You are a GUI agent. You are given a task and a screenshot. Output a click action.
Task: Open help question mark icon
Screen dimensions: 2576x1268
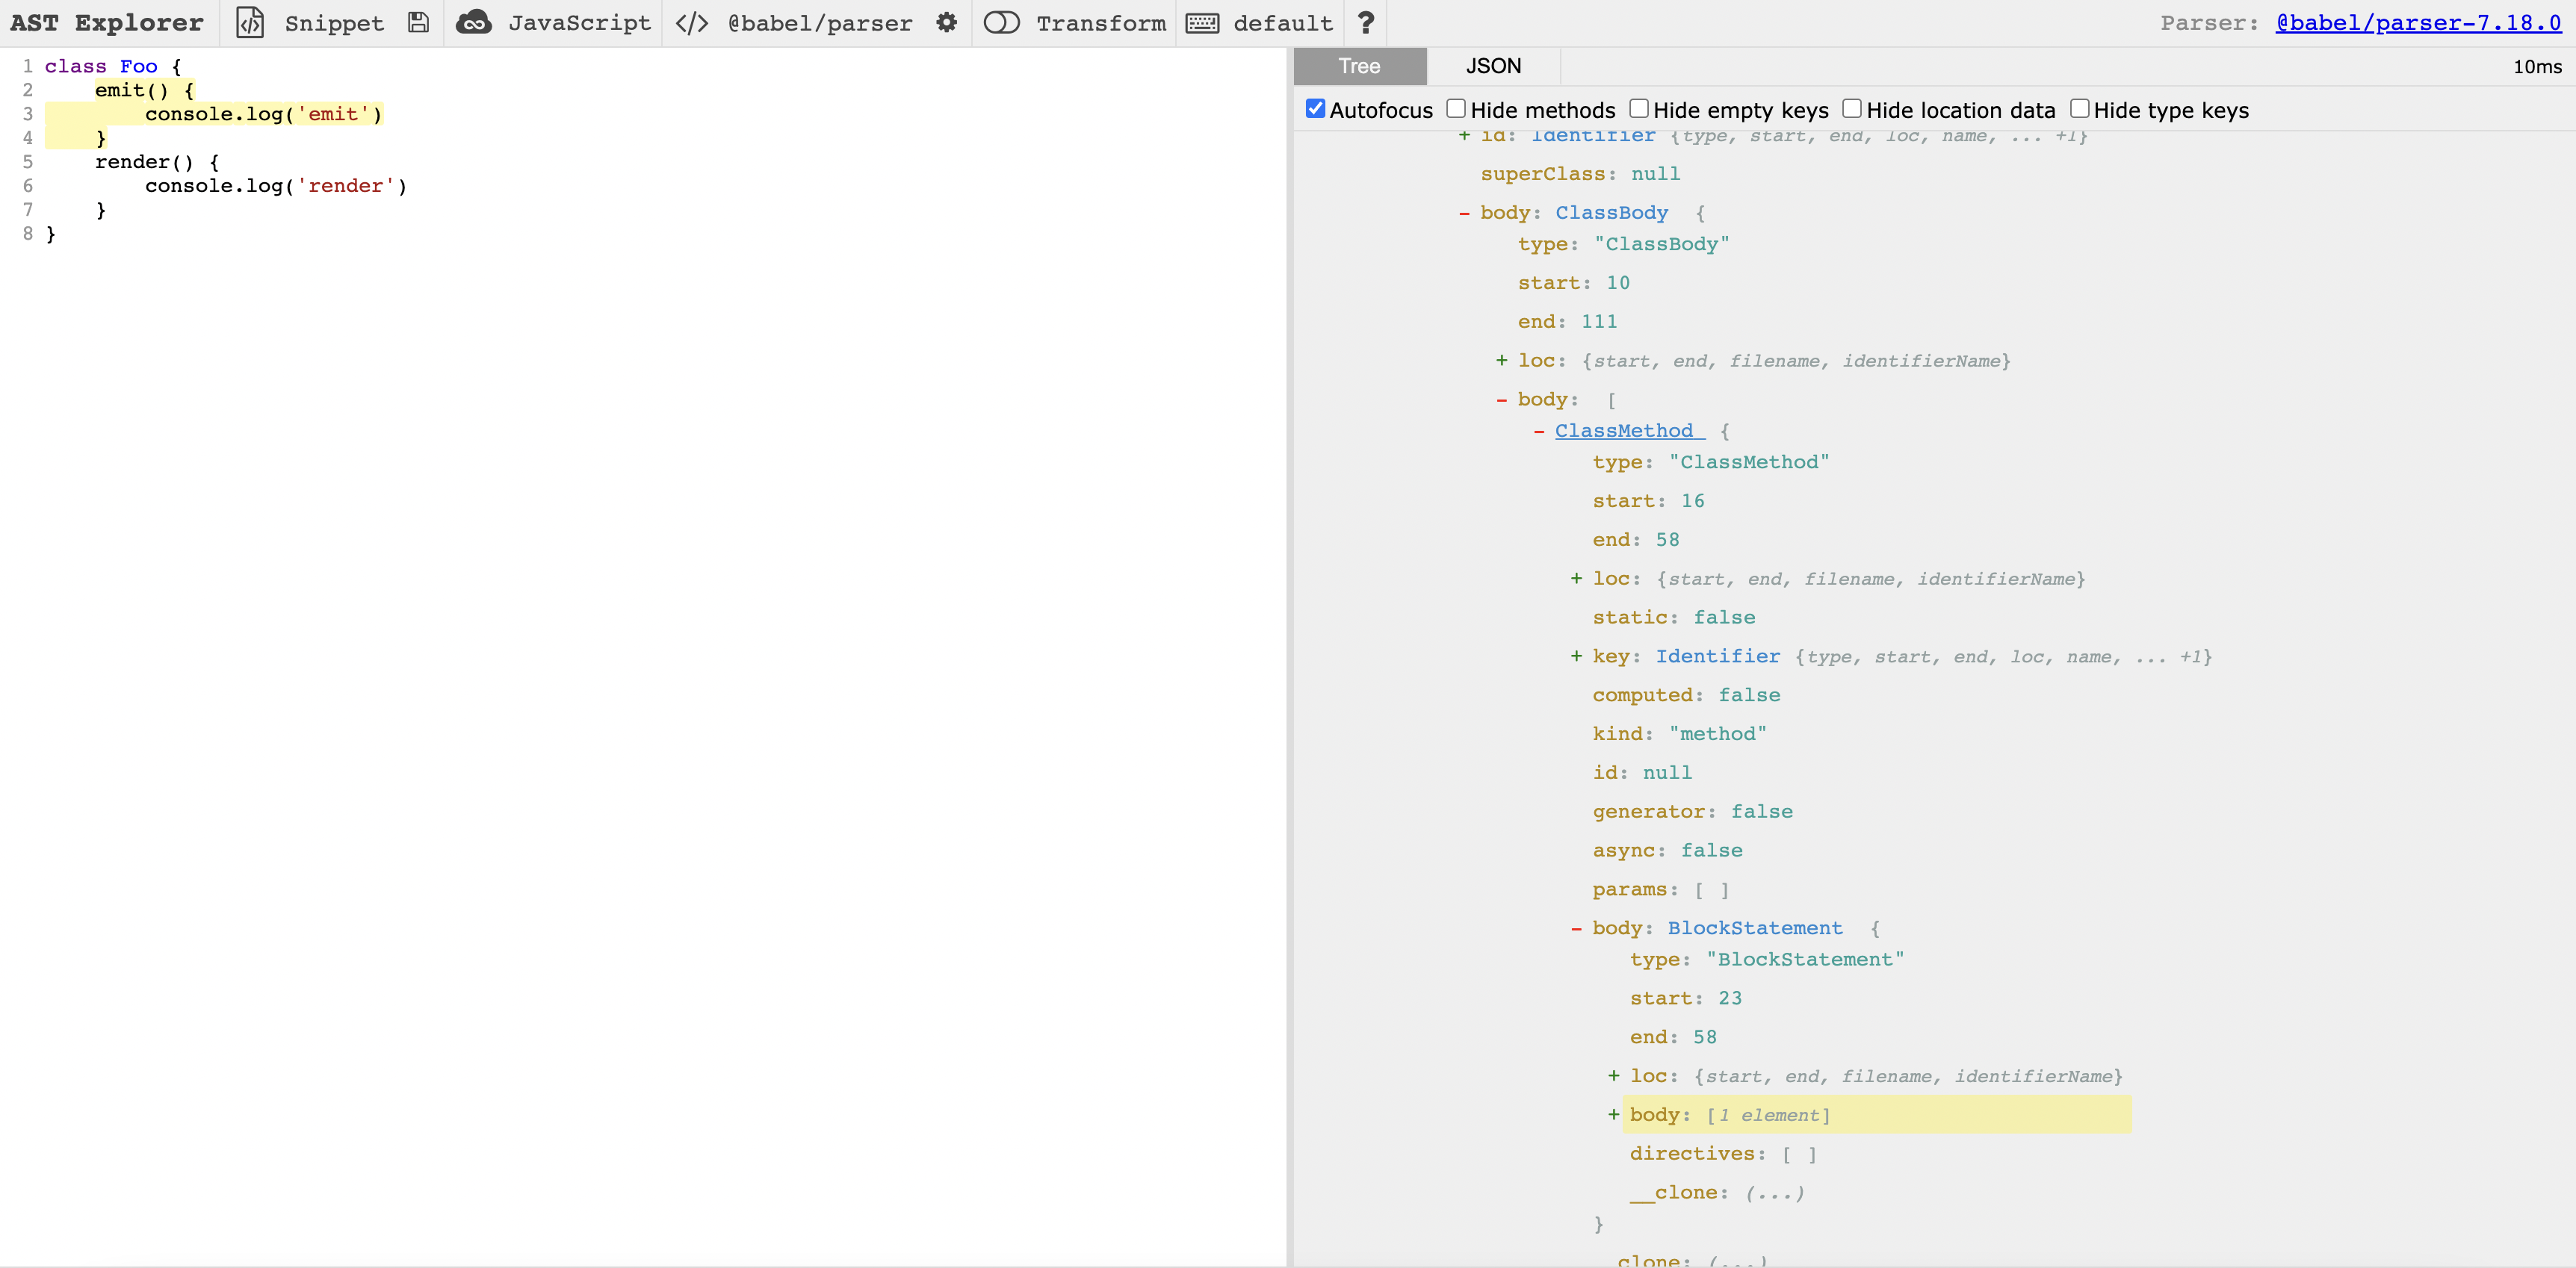(1366, 23)
